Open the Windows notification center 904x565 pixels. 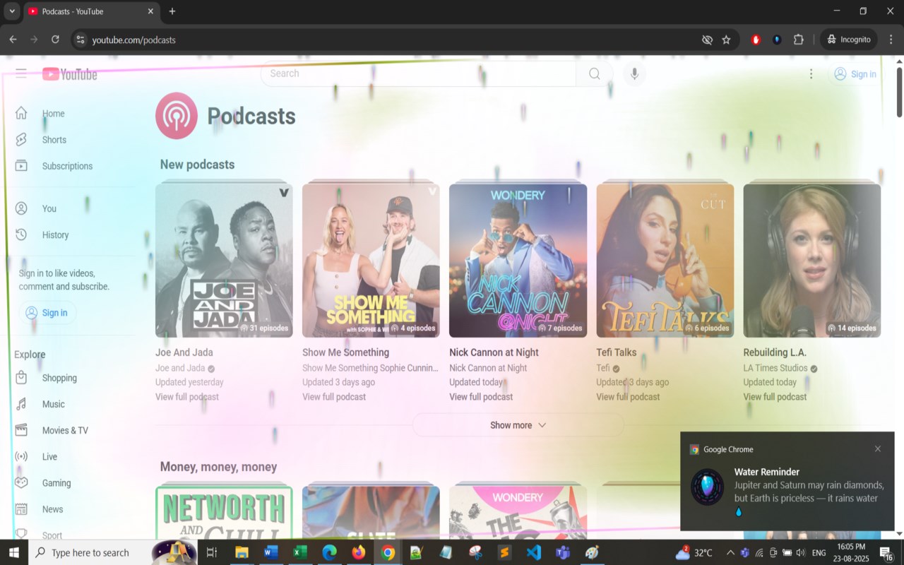coord(887,552)
